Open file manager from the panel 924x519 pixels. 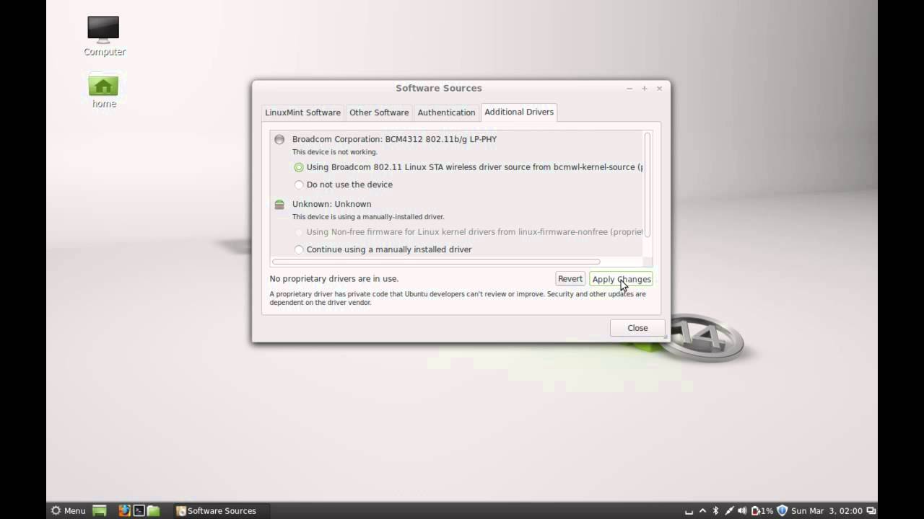tap(154, 510)
